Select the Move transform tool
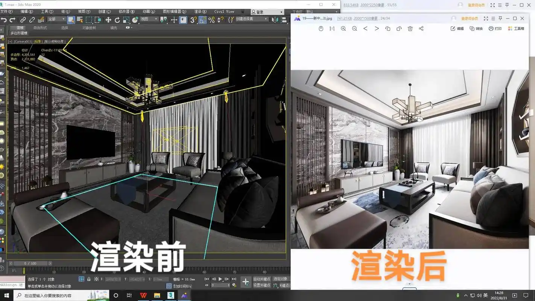 tap(108, 20)
